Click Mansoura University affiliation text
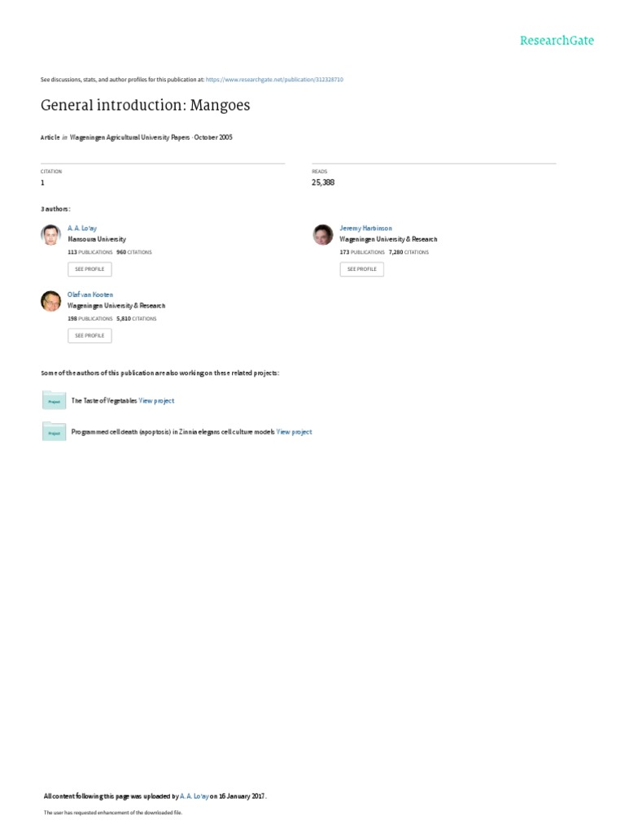Image resolution: width=625 pixels, height=833 pixels. coord(97,240)
